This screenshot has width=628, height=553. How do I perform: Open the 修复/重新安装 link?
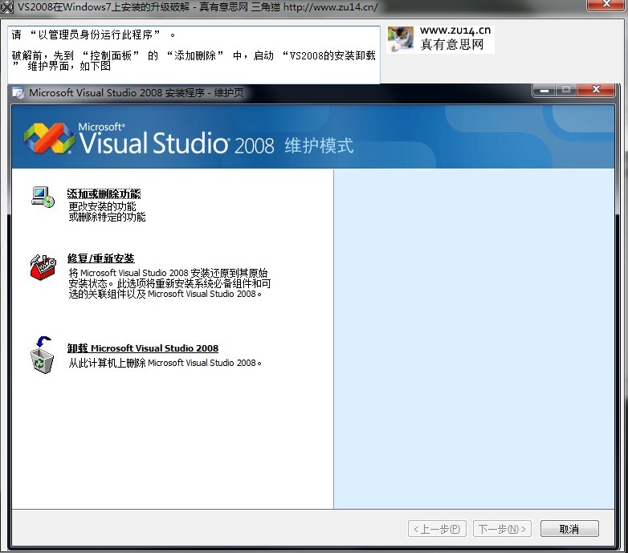click(x=101, y=258)
